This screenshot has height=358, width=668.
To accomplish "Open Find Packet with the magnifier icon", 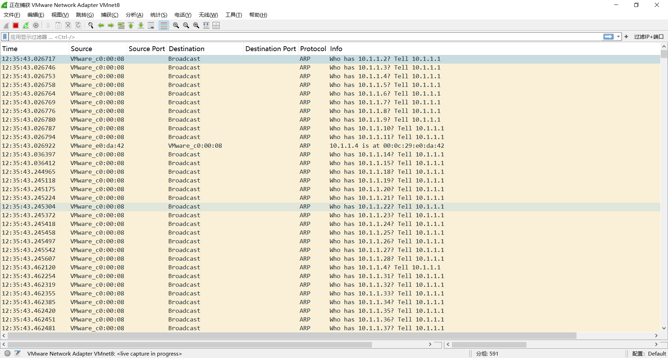I will pos(91,25).
